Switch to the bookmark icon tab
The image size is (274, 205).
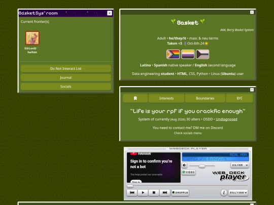pos(135,98)
